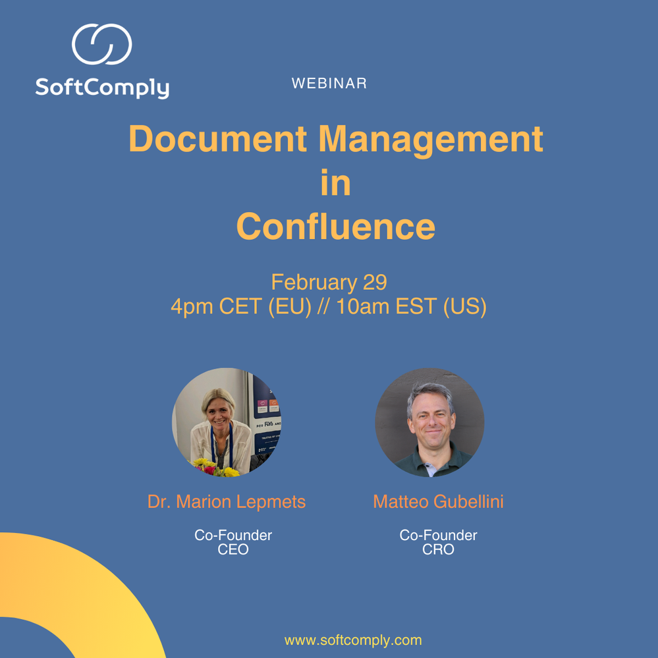The height and width of the screenshot is (658, 658).
Task: Click 'Co-Founder' above CEO
Action: click(233, 535)
